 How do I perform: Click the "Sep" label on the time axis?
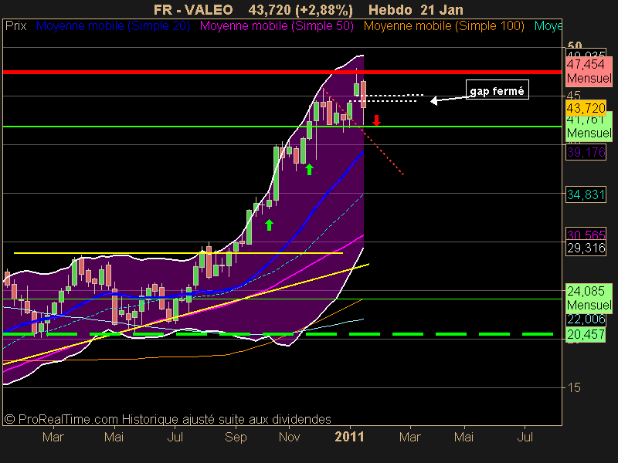pos(236,437)
